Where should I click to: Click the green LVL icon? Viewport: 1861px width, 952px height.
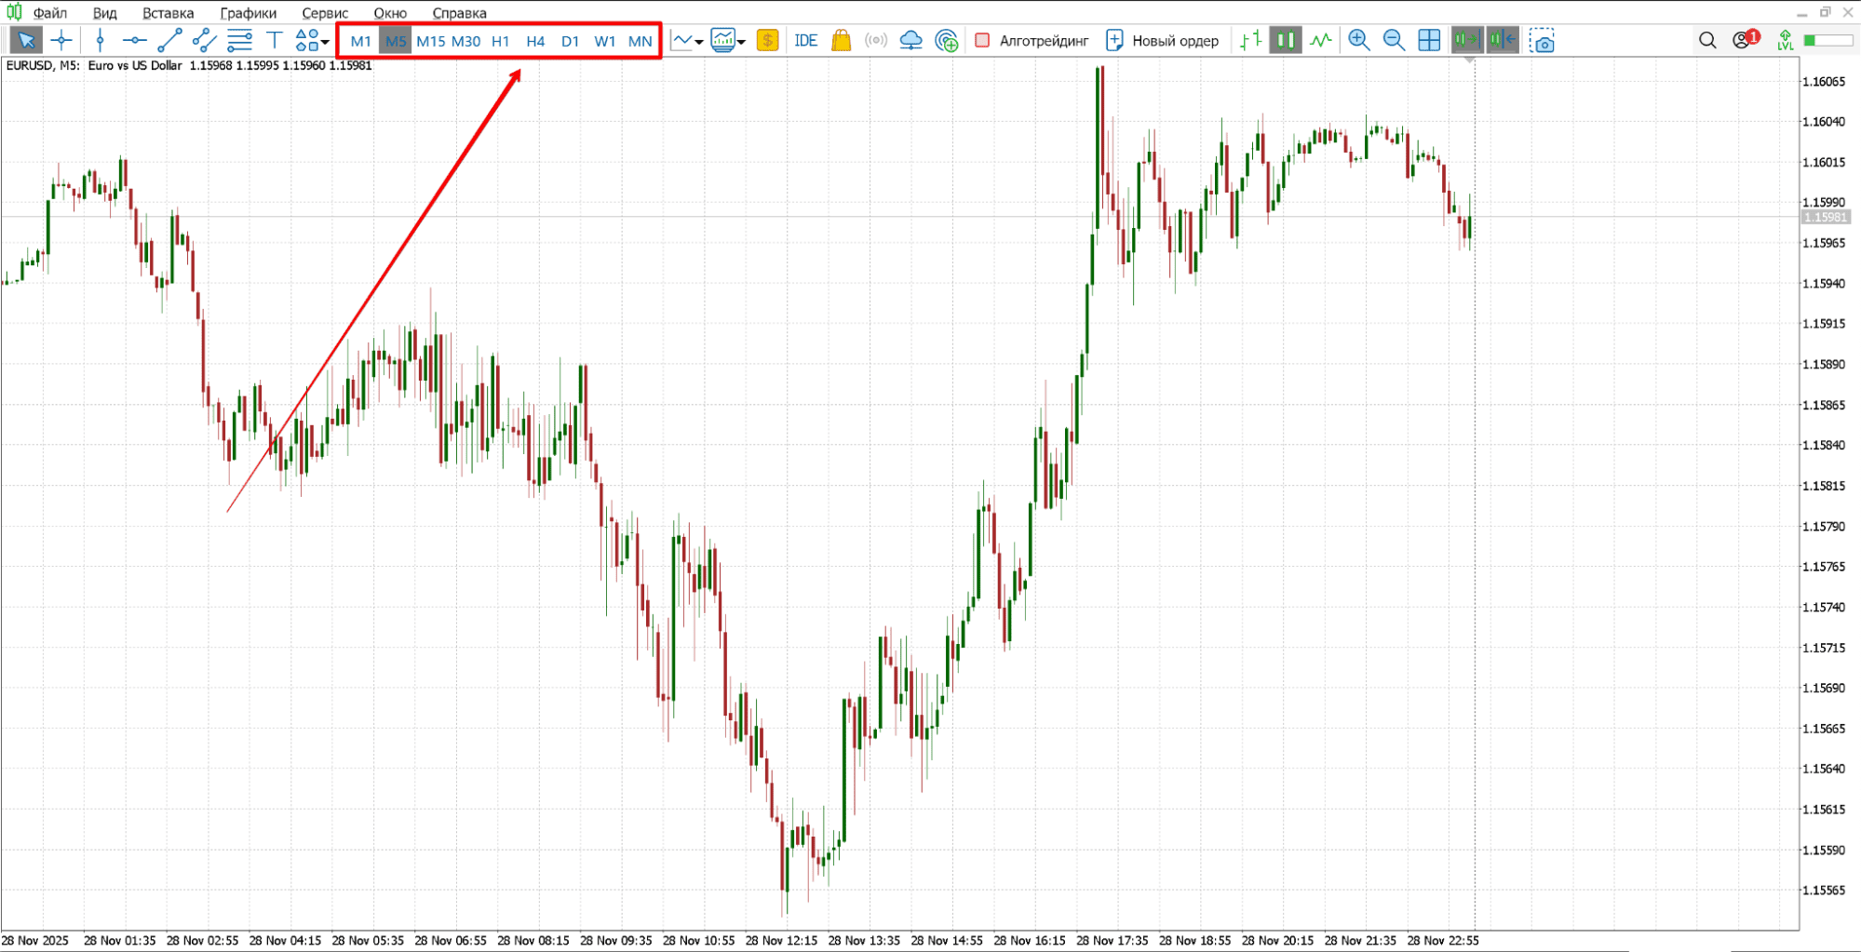click(1785, 40)
